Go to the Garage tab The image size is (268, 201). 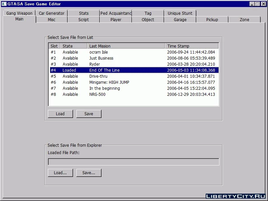point(180,20)
